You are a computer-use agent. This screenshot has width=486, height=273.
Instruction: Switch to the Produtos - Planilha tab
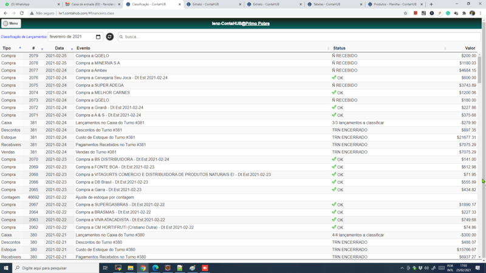click(395, 4)
